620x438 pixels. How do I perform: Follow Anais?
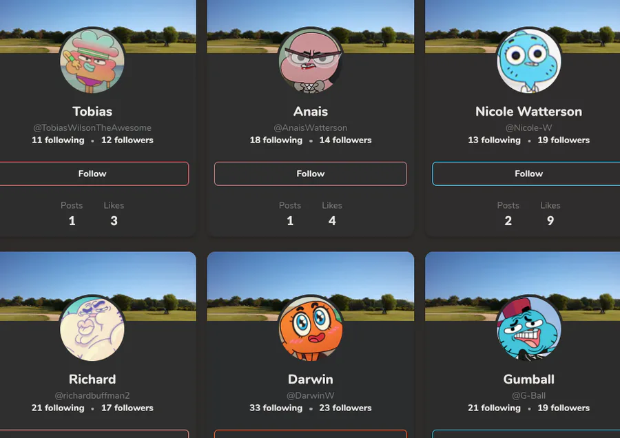tap(311, 174)
